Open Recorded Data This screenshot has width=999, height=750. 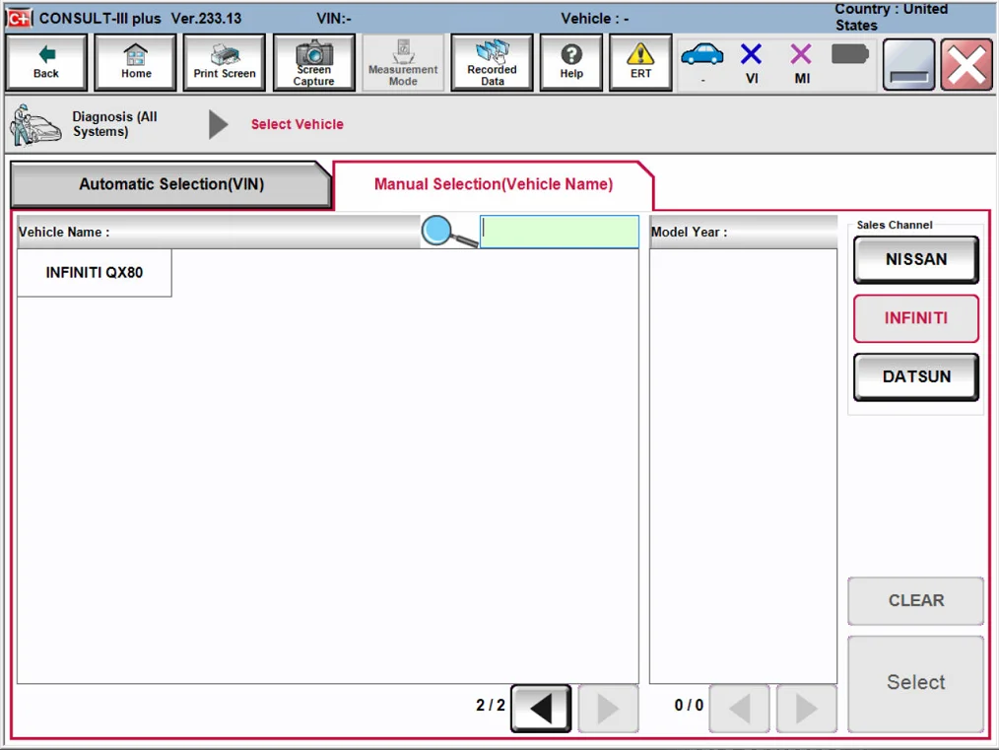492,63
